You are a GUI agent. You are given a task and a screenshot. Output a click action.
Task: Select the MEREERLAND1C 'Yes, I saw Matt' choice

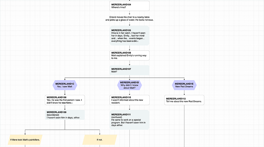pos(65,85)
